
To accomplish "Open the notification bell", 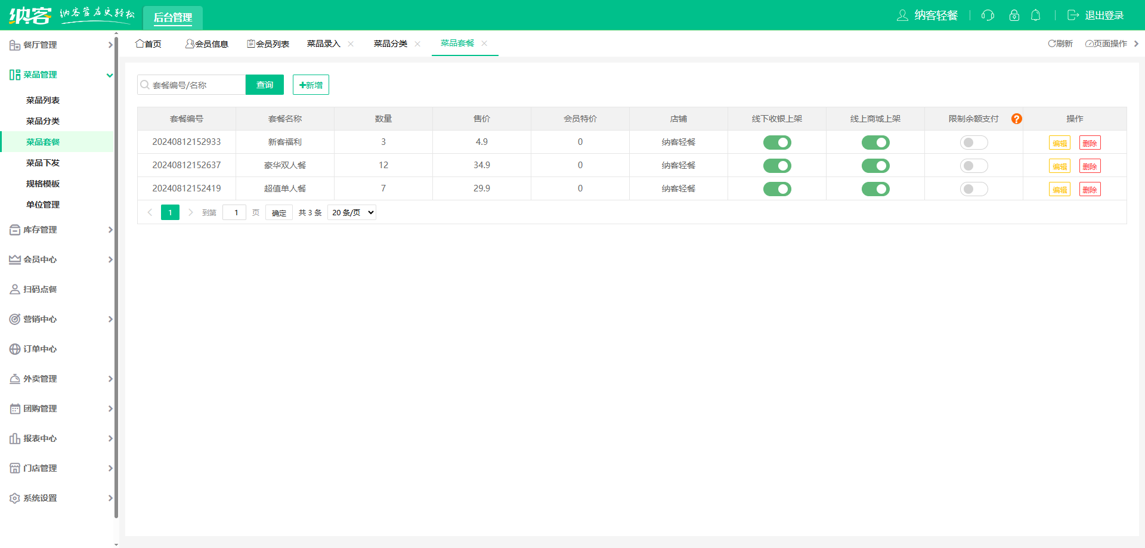I will click(x=1036, y=16).
